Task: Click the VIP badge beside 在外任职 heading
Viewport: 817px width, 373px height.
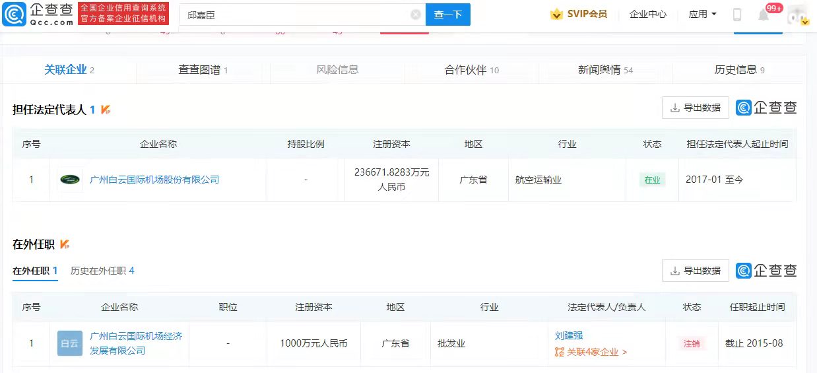Action: (65, 244)
